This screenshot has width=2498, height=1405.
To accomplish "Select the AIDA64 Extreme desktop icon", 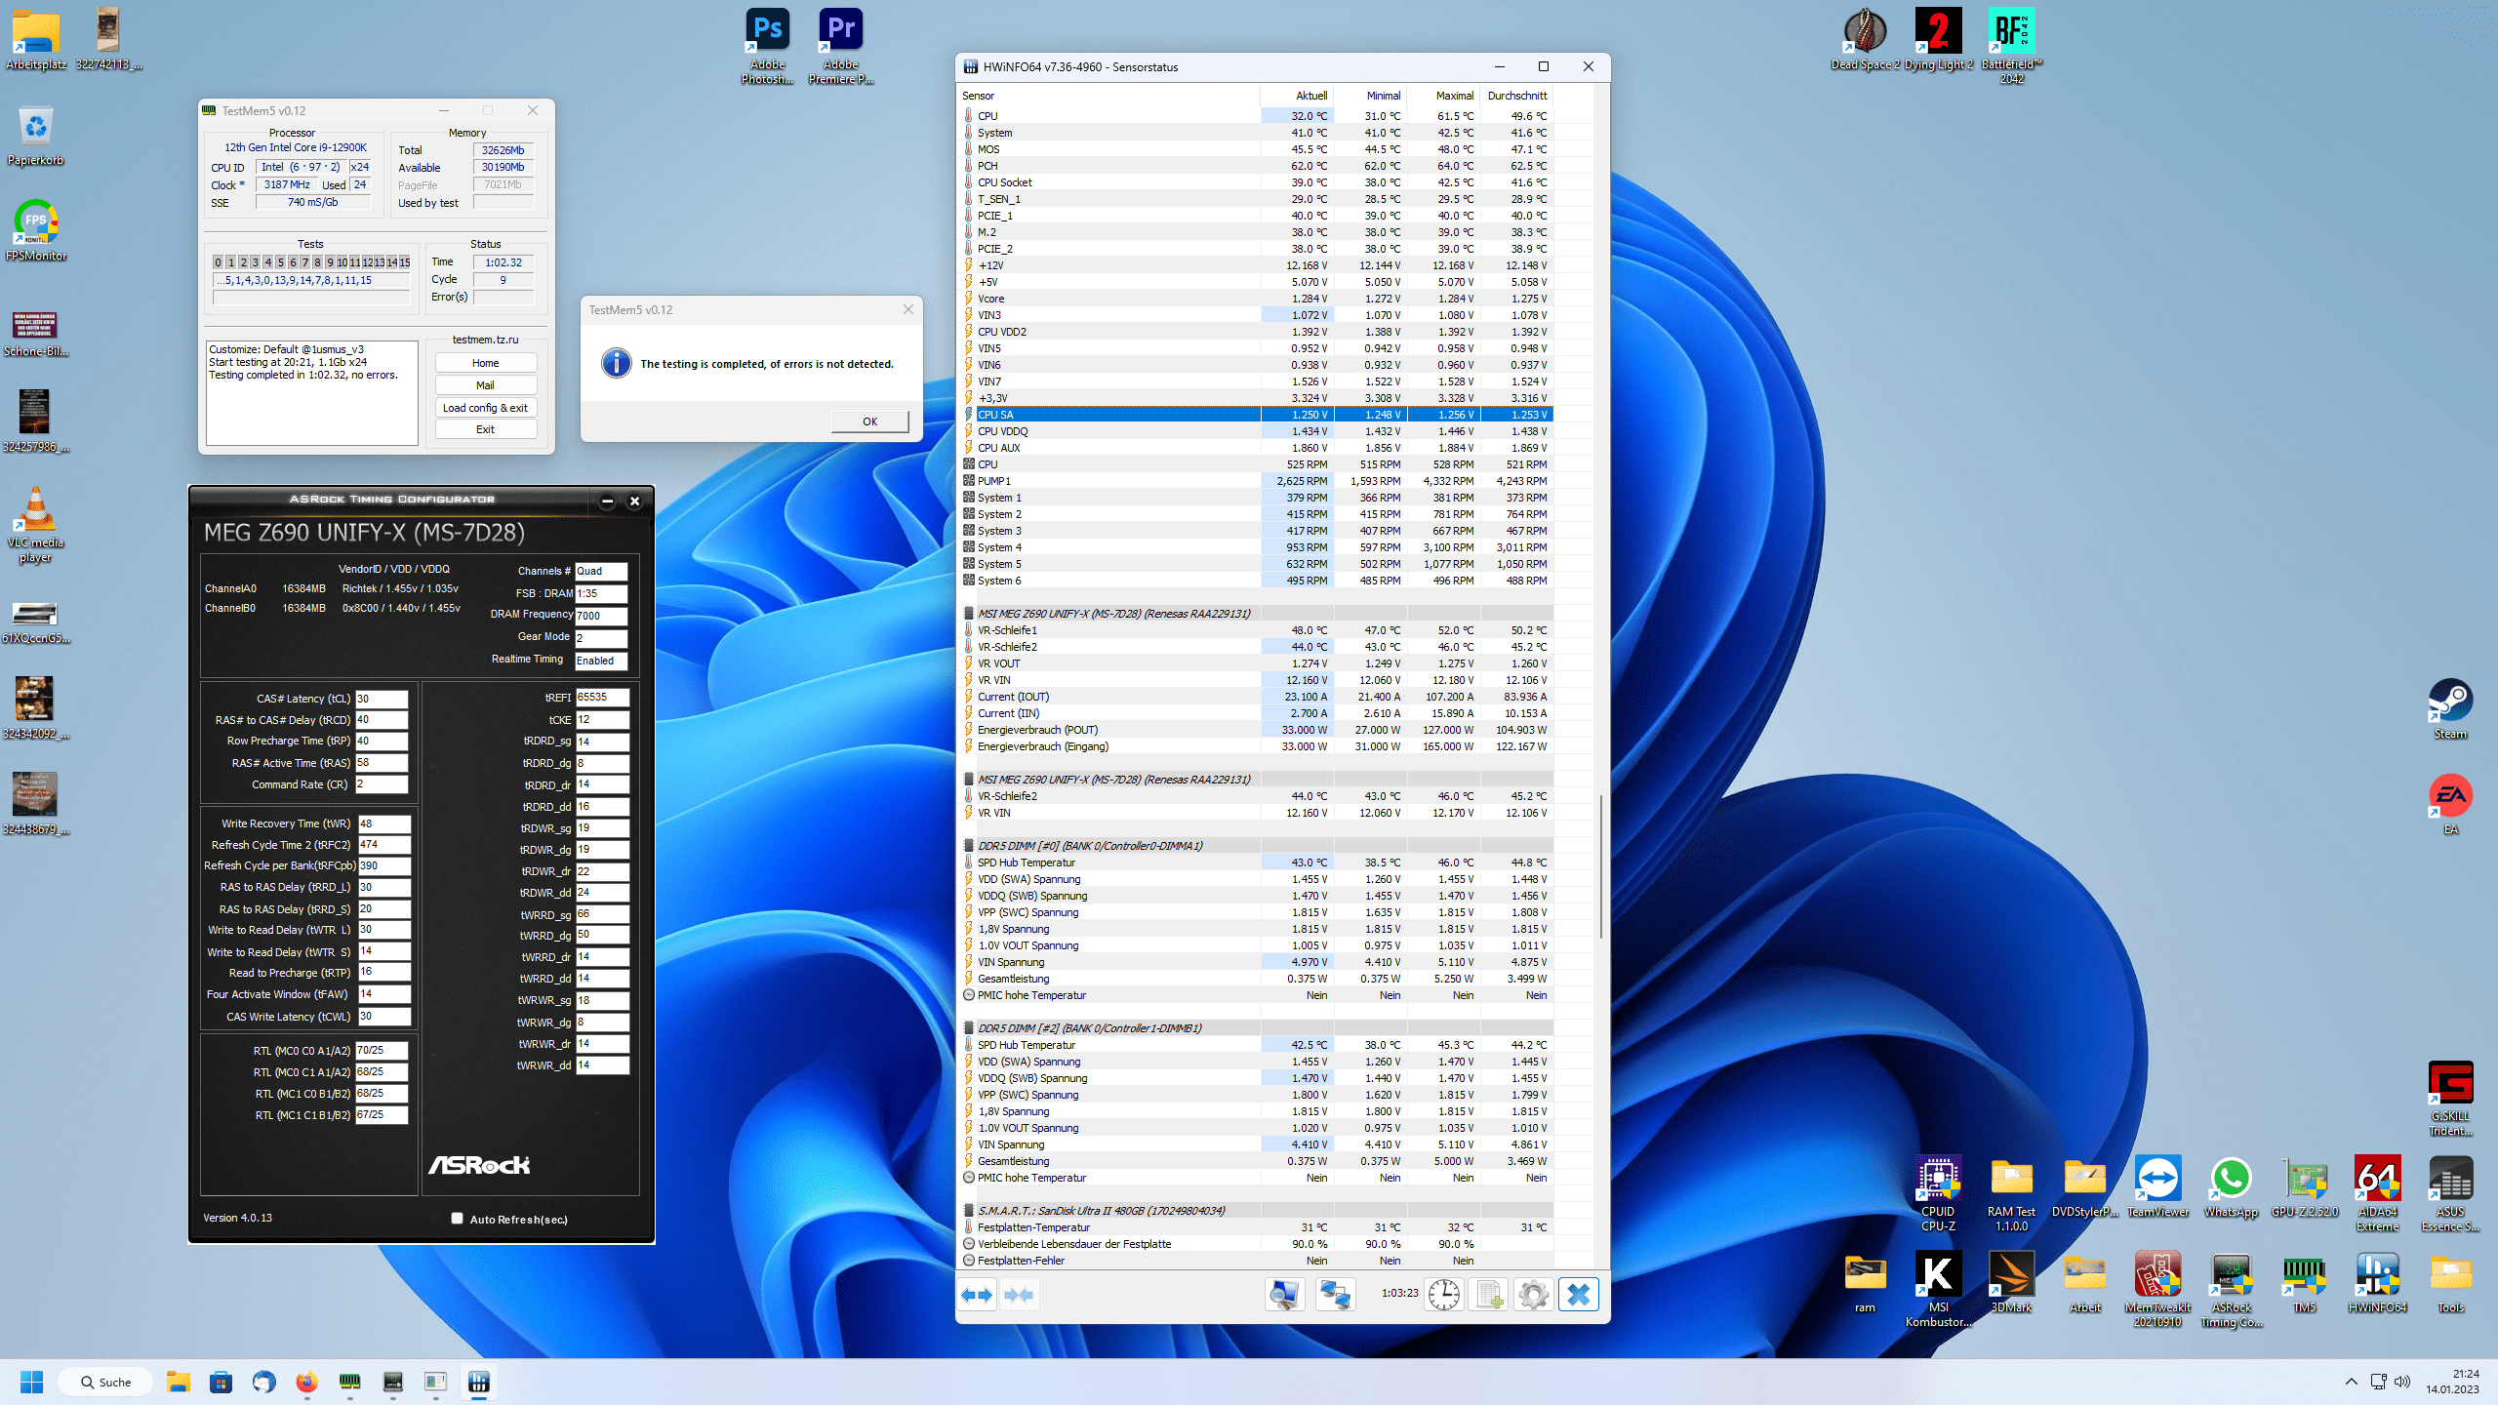I will coord(2377,1195).
